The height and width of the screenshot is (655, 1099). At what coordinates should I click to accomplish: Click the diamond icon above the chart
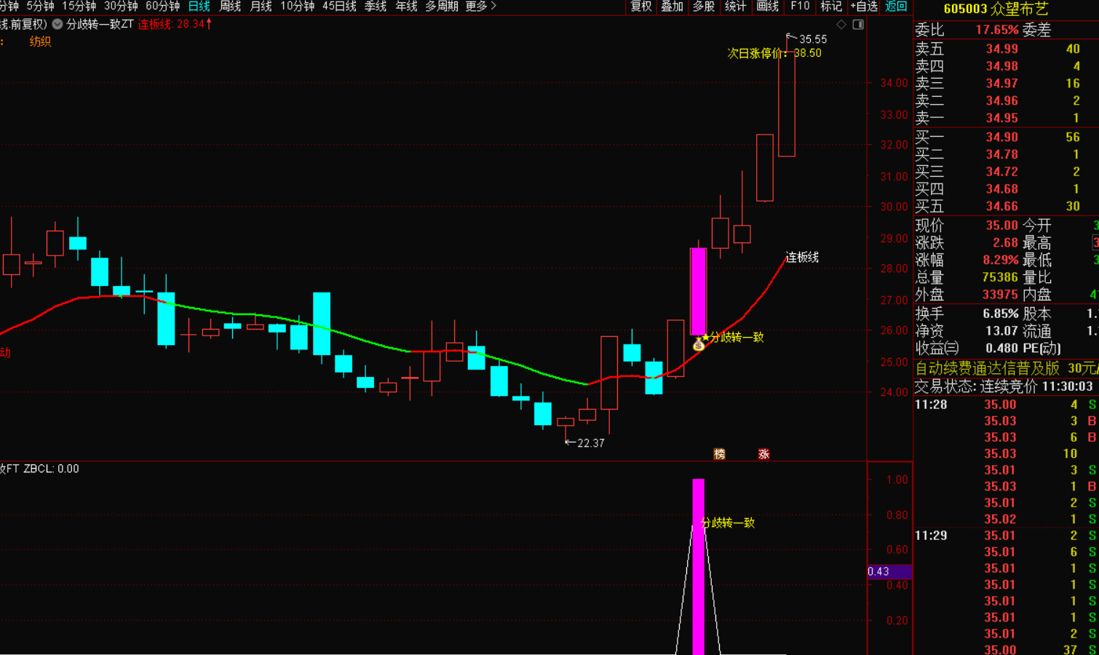click(x=841, y=25)
